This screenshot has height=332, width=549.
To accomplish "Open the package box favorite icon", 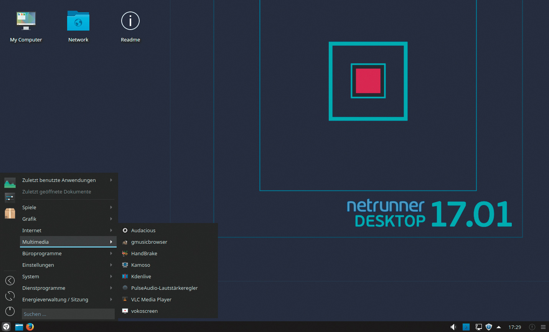I will [x=10, y=213].
